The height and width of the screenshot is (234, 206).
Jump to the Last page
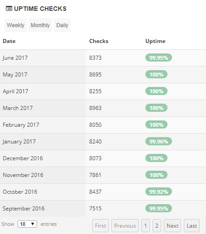[x=192, y=226]
